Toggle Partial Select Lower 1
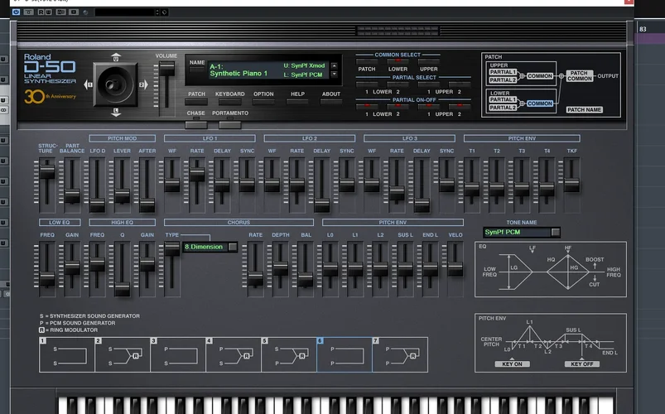 [367, 84]
